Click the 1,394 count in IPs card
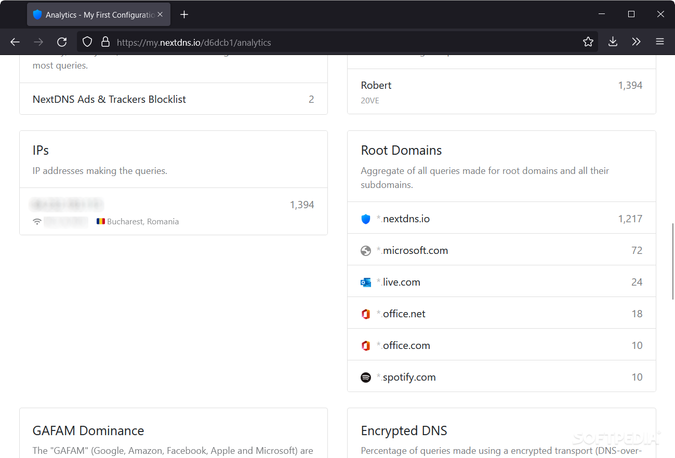The height and width of the screenshot is (458, 675). click(x=302, y=205)
